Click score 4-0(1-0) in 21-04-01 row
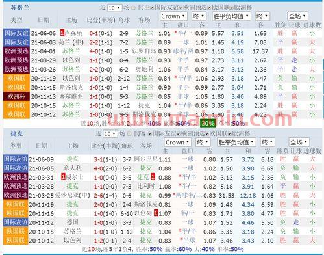The image size is (324, 255). tap(101, 51)
